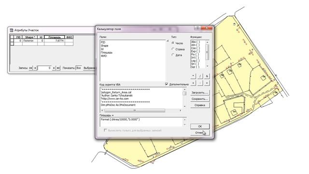309x174 pixels.
Task: Click the 7,6774 area cell
Action: pyautogui.click(x=55, y=41)
